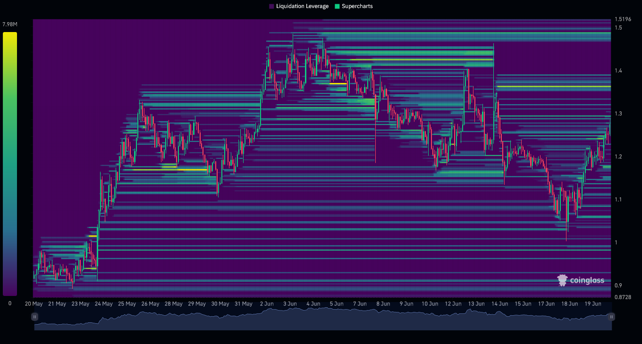The image size is (642, 344).
Task: Click the 29 May date label
Action: tap(197, 304)
